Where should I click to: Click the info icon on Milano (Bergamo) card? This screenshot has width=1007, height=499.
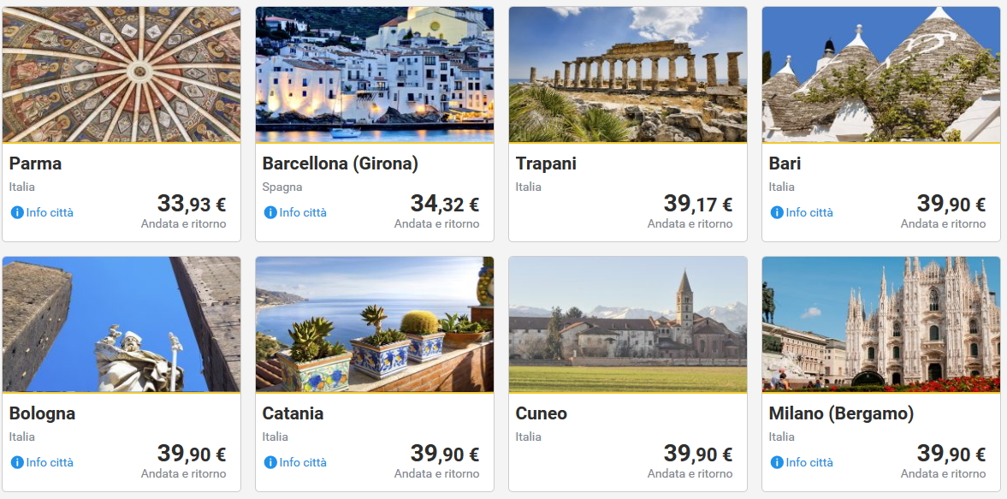[x=777, y=462]
